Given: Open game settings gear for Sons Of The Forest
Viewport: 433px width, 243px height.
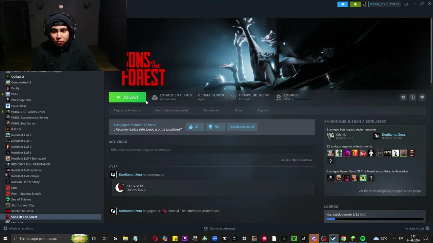Looking at the screenshot, I should (x=403, y=97).
